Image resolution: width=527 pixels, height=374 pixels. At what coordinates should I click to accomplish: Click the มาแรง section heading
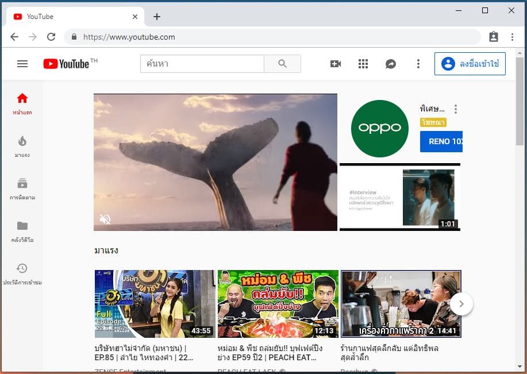coord(106,250)
